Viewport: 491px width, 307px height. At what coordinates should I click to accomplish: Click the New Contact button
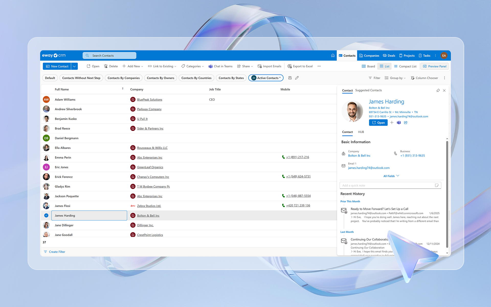click(x=57, y=66)
